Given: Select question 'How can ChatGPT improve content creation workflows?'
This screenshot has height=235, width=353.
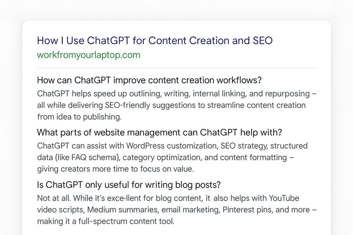Looking at the screenshot, I should pyautogui.click(x=149, y=80).
